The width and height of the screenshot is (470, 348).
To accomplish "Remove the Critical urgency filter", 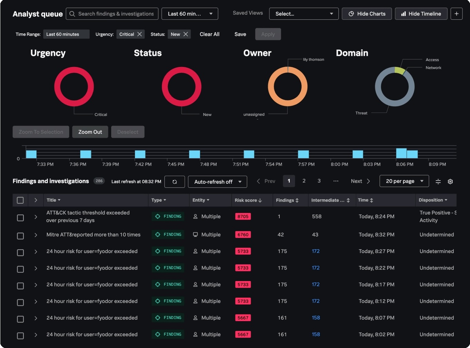I will click(x=140, y=34).
